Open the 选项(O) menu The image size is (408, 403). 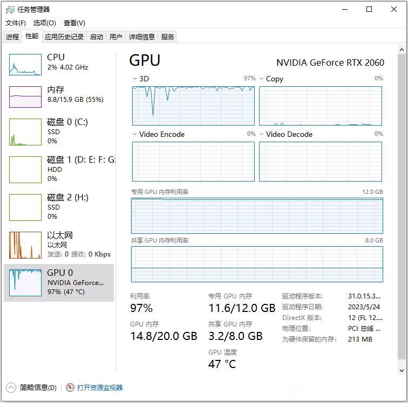(44, 23)
